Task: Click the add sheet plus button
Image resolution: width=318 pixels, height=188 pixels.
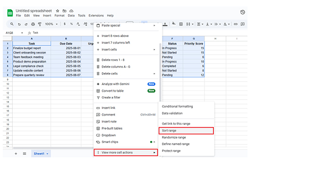Action: pyautogui.click(x=16, y=154)
